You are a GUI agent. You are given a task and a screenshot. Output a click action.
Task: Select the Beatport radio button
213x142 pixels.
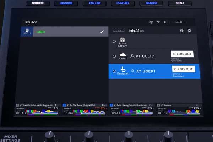click(x=114, y=71)
